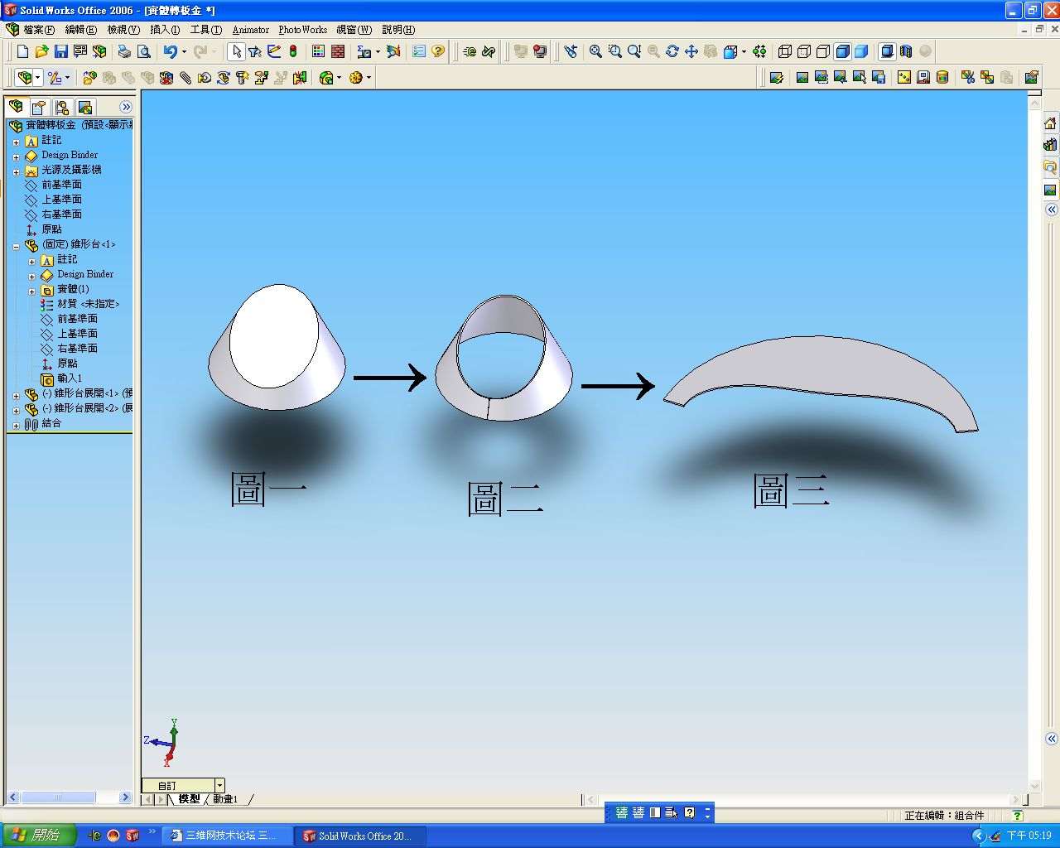
Task: Open the 檔案(F) menu
Action: click(x=39, y=30)
